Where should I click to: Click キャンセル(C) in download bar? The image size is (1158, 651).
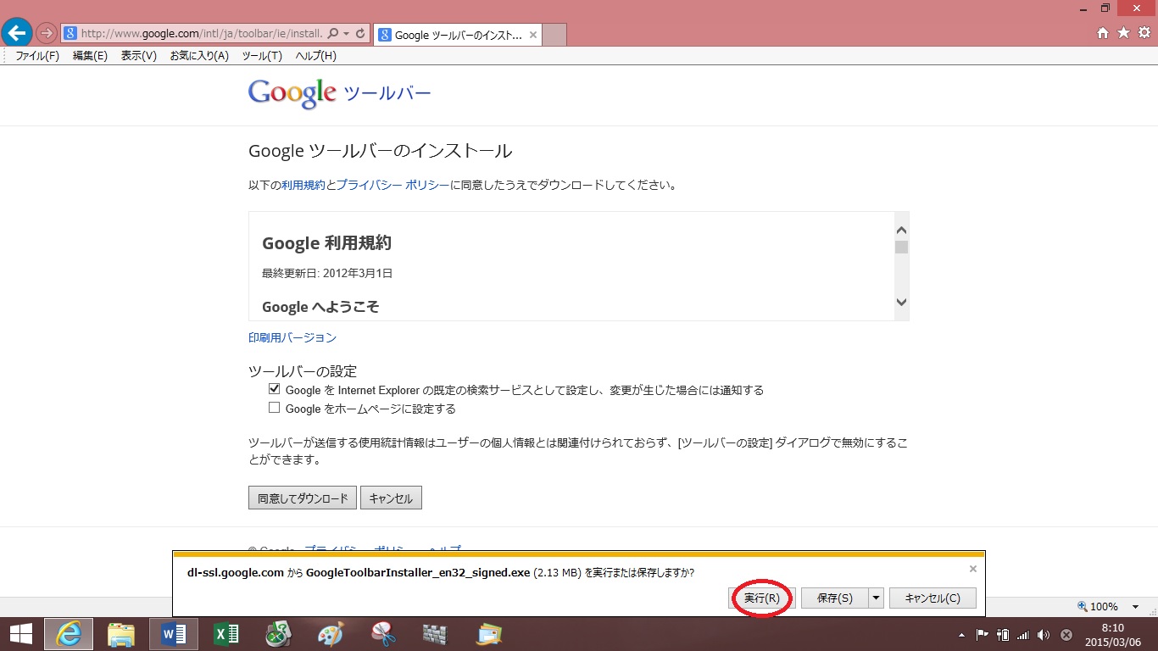[933, 598]
